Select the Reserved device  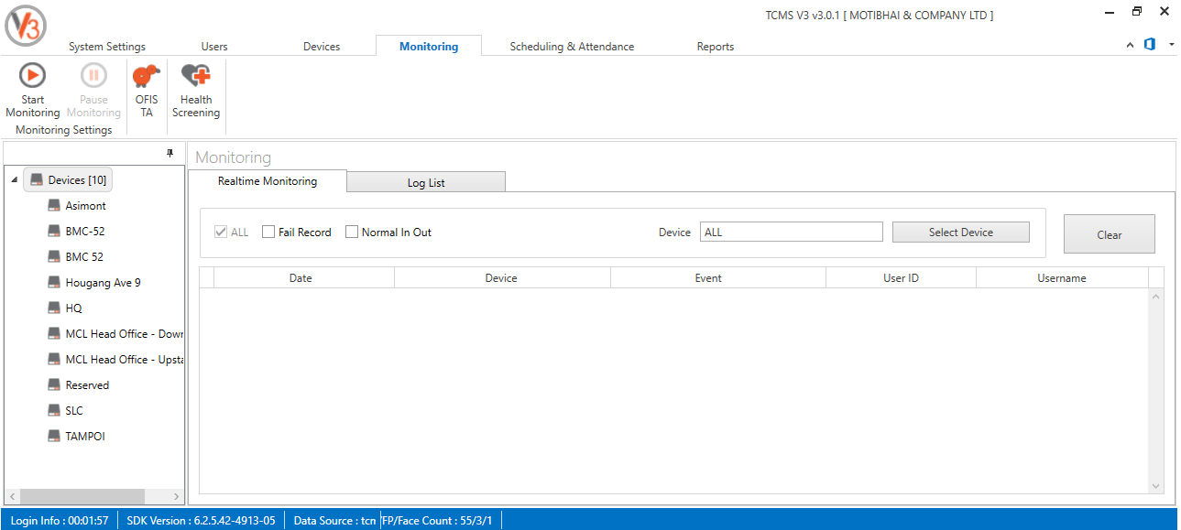point(87,385)
